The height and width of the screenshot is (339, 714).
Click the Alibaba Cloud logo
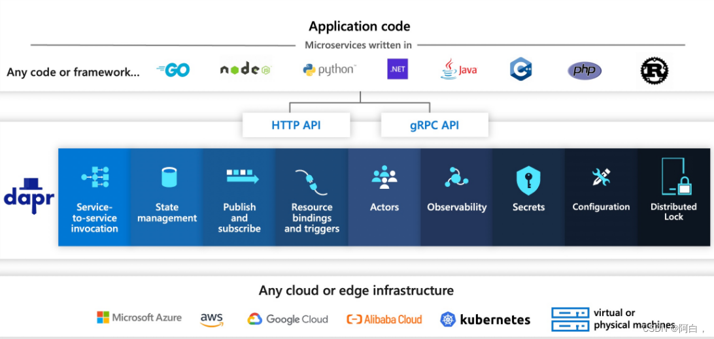[x=384, y=319]
